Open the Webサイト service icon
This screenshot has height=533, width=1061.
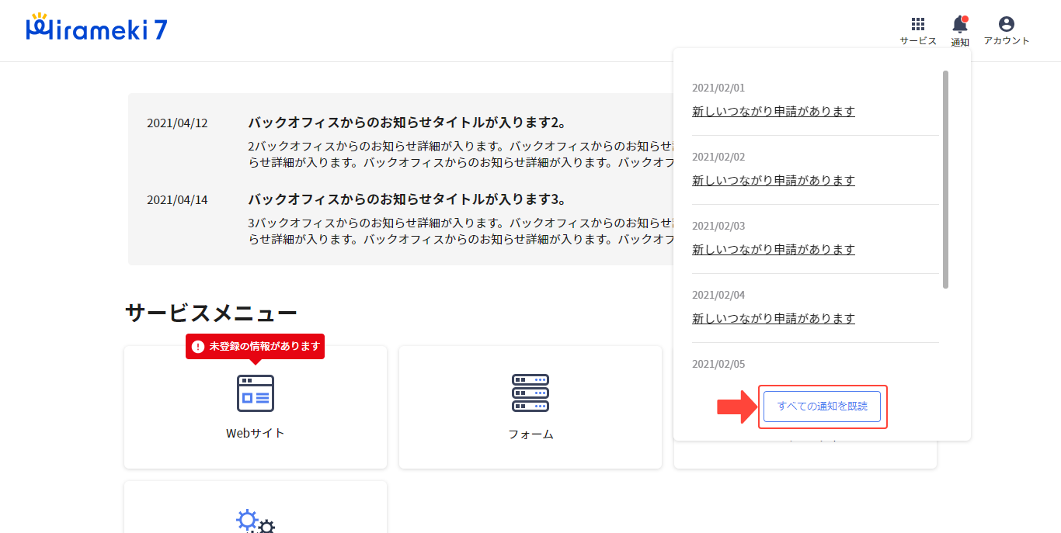[x=256, y=393]
